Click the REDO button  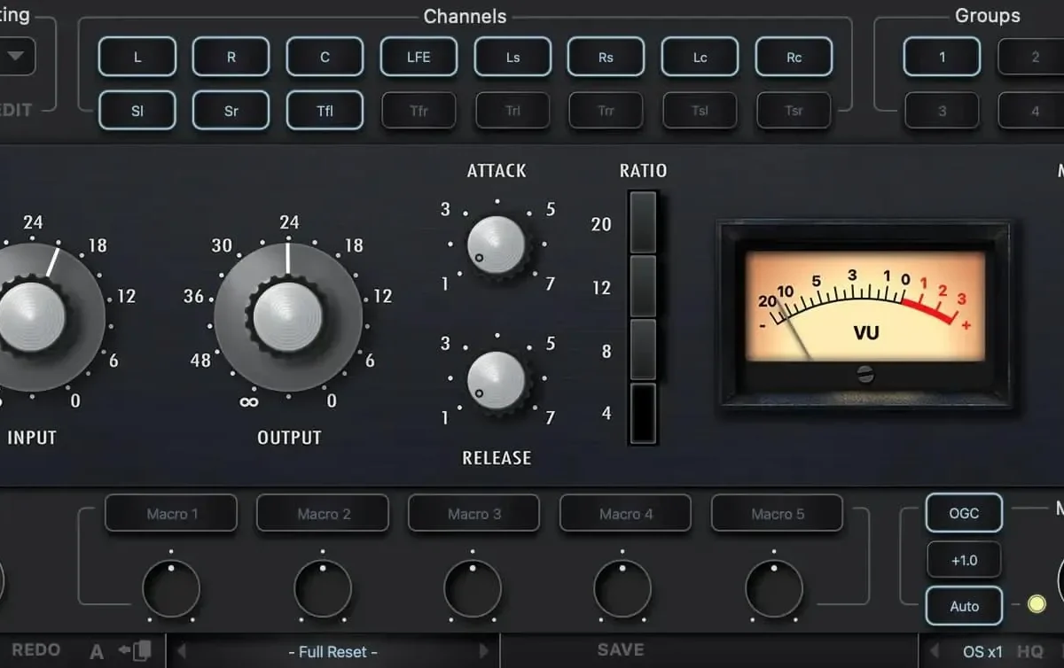point(35,650)
